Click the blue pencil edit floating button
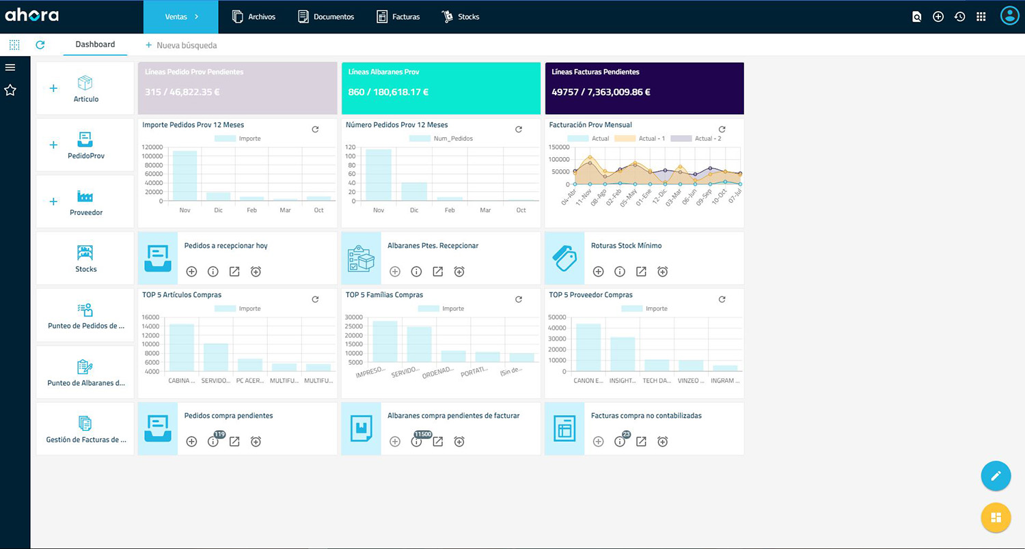Screen dimensions: 1025x549 coord(996,476)
